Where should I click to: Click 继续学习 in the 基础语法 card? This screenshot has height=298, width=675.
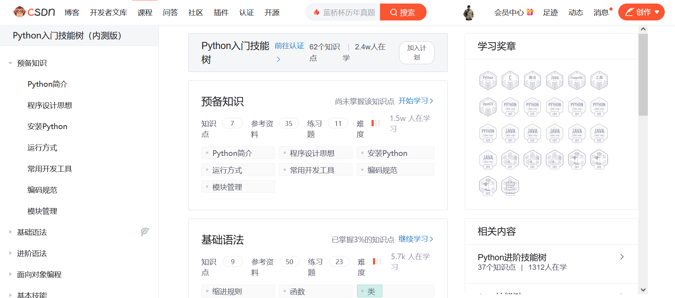coord(413,239)
